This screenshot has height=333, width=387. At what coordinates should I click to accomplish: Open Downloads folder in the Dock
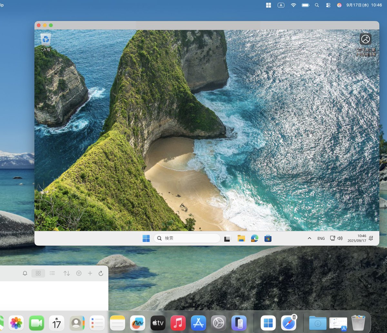[x=318, y=323]
